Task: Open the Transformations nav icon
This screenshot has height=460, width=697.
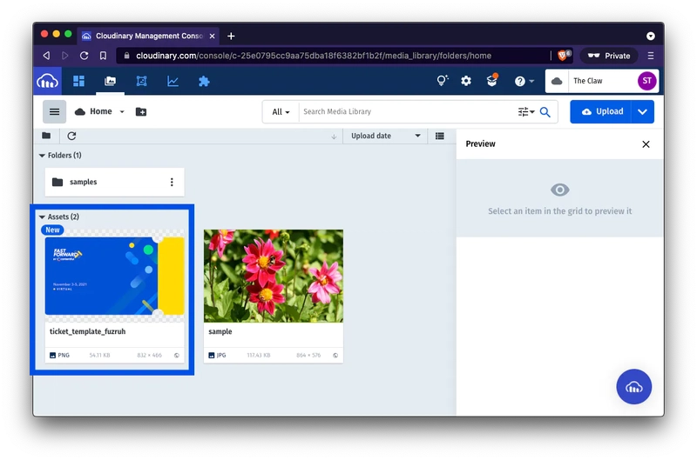Action: click(141, 81)
